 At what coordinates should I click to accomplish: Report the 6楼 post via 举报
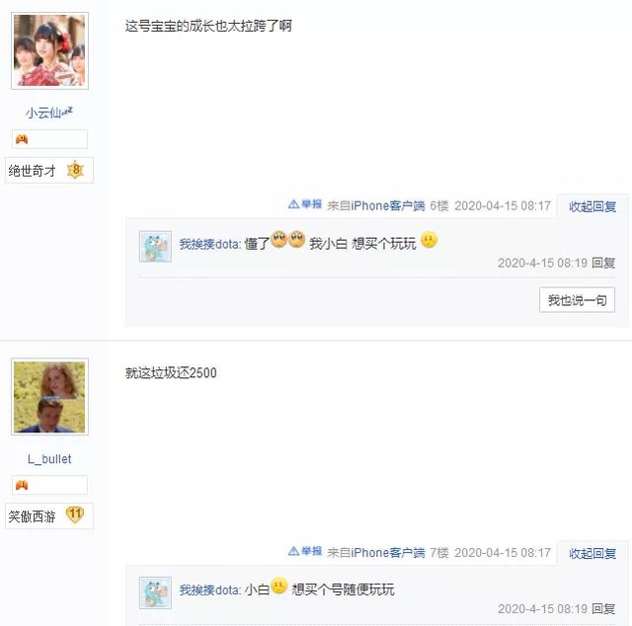coord(305,204)
